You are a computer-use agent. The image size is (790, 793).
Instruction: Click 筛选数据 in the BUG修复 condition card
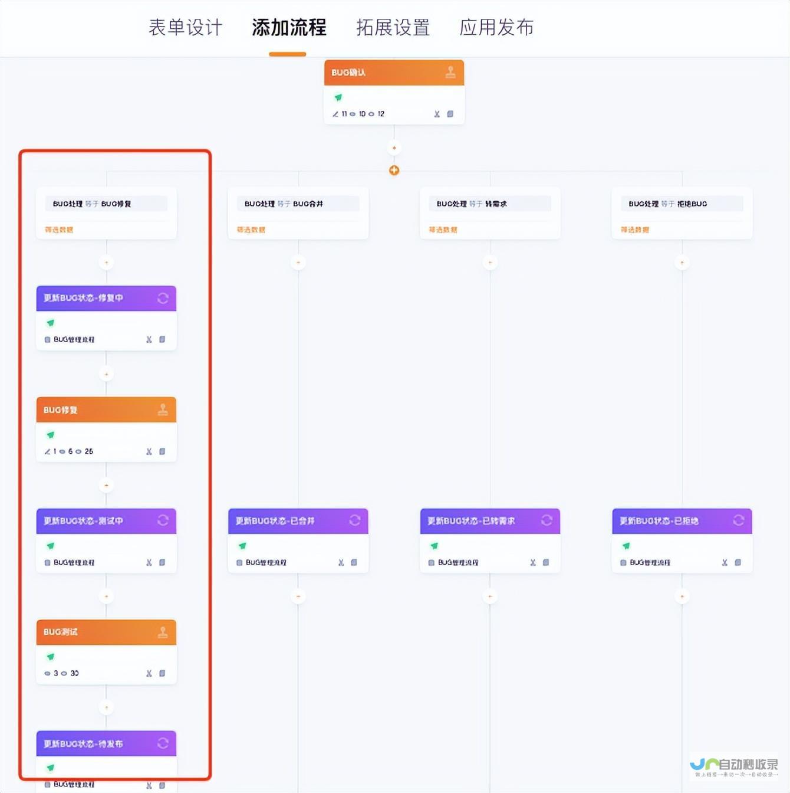click(x=59, y=230)
